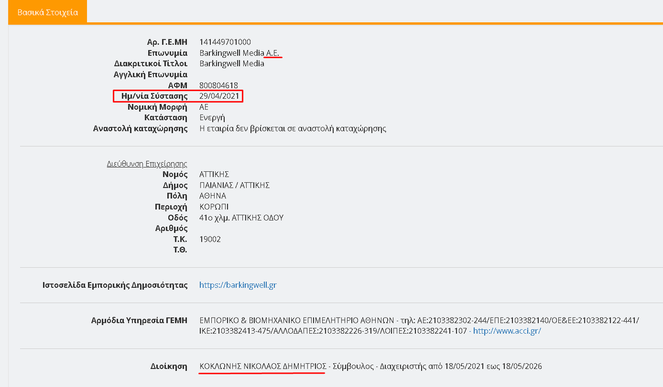Click the Δήμος value ΠΑΙΑΝΙΑΣ / ΑΤΤΙΚΗΣ
The height and width of the screenshot is (387, 663).
pos(235,185)
